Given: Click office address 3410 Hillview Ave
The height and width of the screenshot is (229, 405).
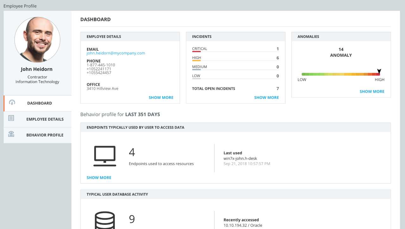Looking at the screenshot, I should point(103,89).
